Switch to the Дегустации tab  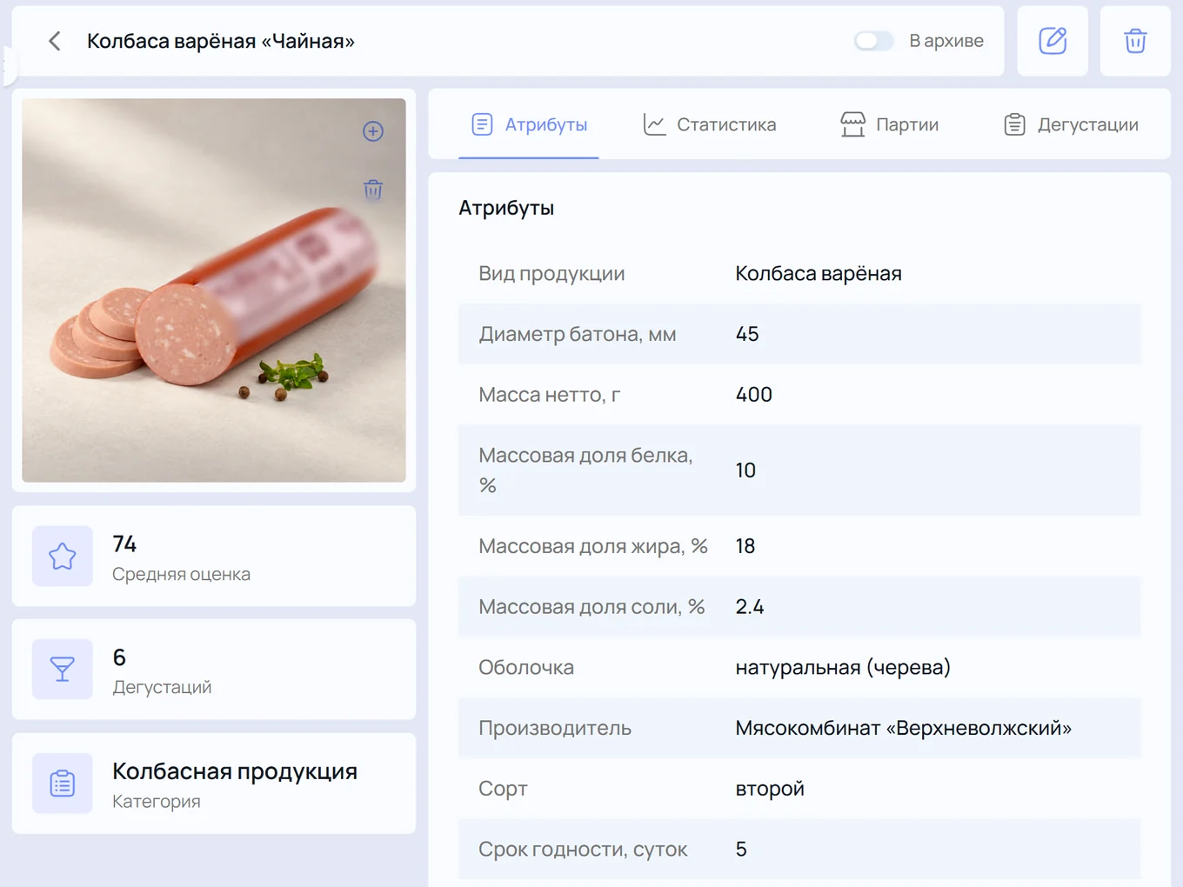coord(1071,124)
